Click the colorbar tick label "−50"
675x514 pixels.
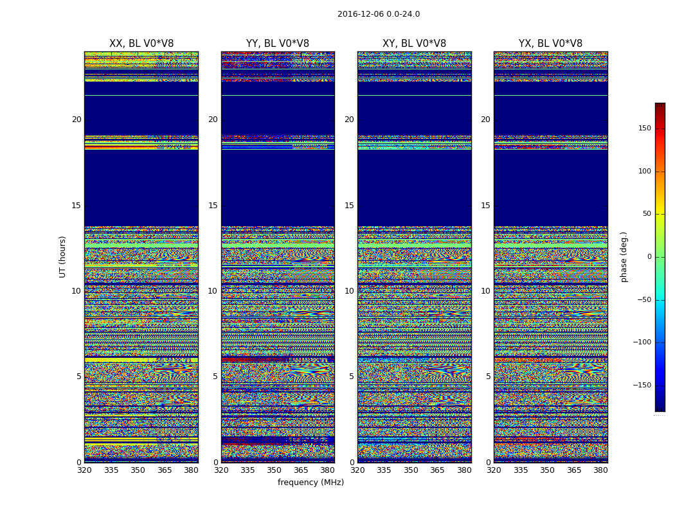pos(643,300)
